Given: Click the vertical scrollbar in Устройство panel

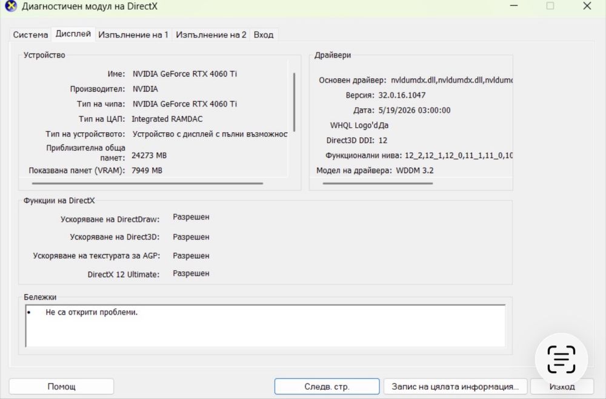Looking at the screenshot, I should (x=295, y=102).
